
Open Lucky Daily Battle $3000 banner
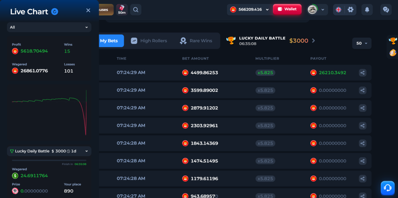271,41
